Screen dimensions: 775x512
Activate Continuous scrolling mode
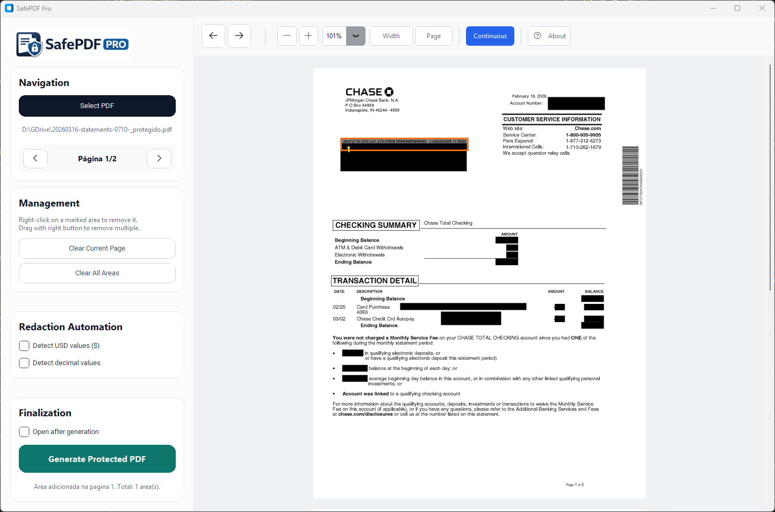[490, 35]
